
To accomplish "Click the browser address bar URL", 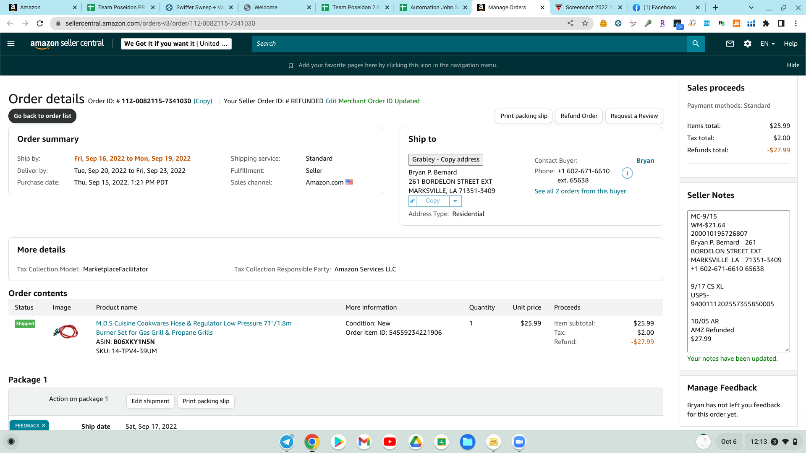I will coord(160,23).
